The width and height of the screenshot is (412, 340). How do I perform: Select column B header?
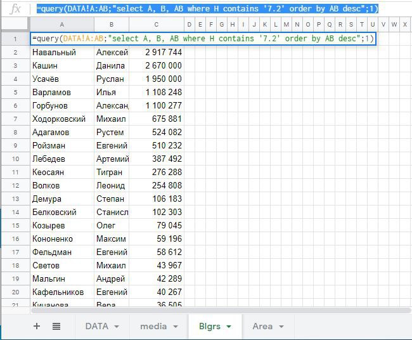[x=112, y=25]
